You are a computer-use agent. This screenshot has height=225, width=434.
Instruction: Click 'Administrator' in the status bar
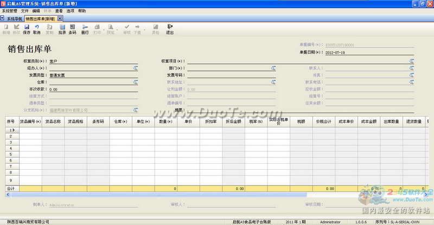[330, 222]
